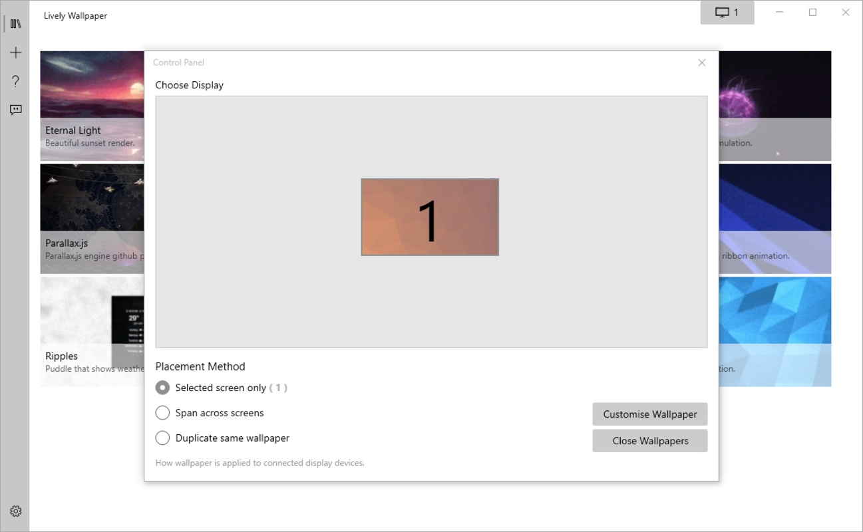The image size is (863, 532).
Task: Click the Customise Wallpaper button
Action: click(x=650, y=414)
